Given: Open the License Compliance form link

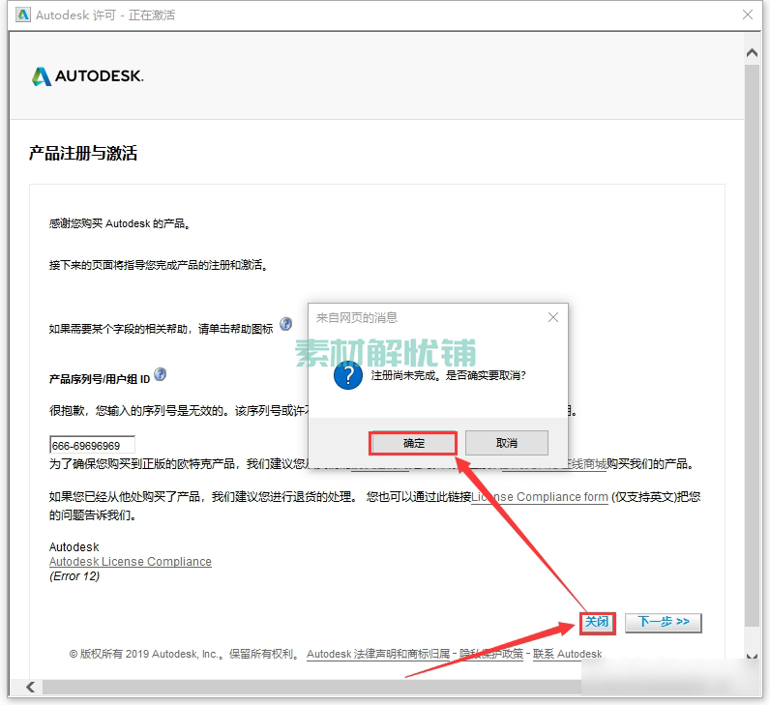Looking at the screenshot, I should pos(539,497).
